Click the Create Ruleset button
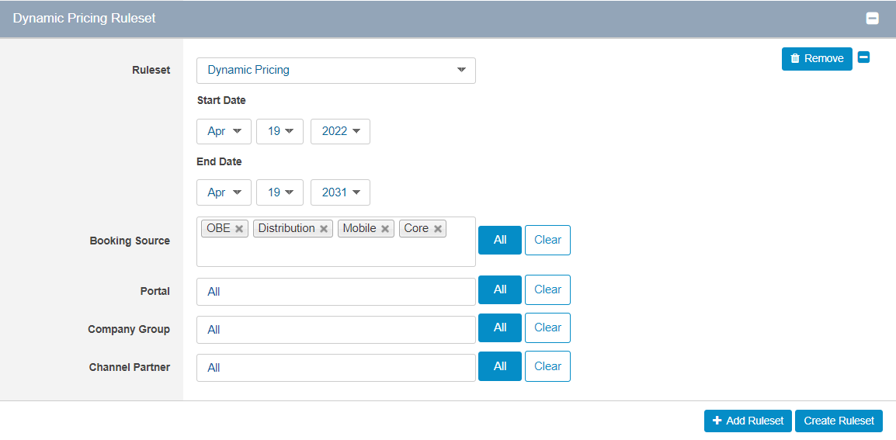The width and height of the screenshot is (896, 440). pos(839,421)
